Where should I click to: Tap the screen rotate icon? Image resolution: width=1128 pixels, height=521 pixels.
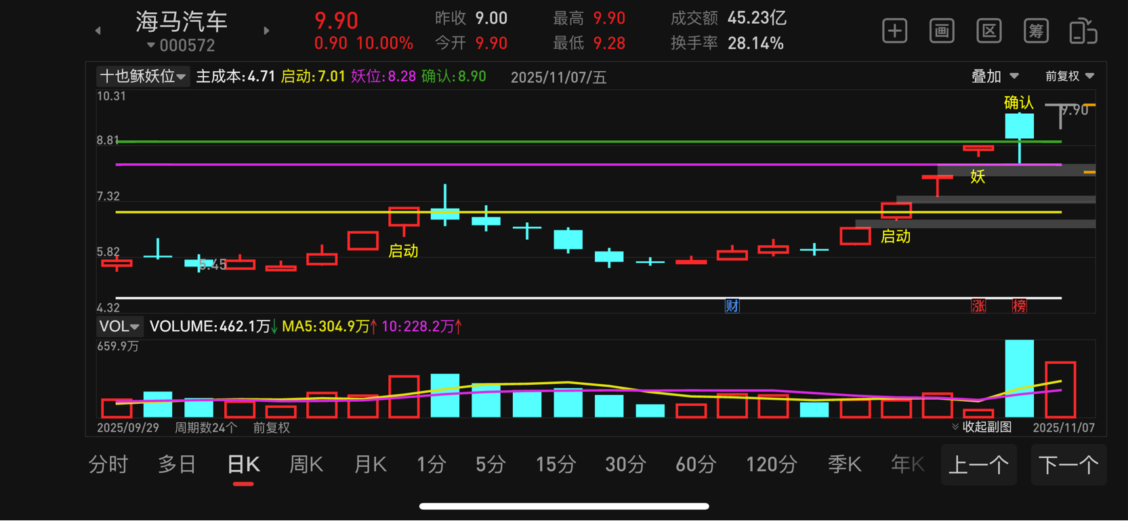pos(1083,31)
